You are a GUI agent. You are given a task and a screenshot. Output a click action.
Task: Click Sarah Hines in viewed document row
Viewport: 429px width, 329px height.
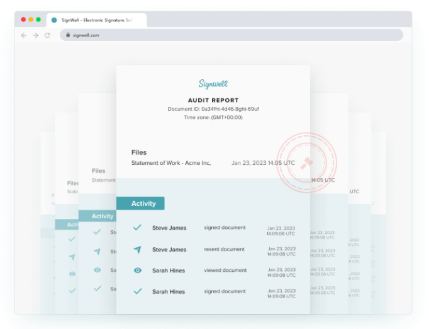[169, 270]
